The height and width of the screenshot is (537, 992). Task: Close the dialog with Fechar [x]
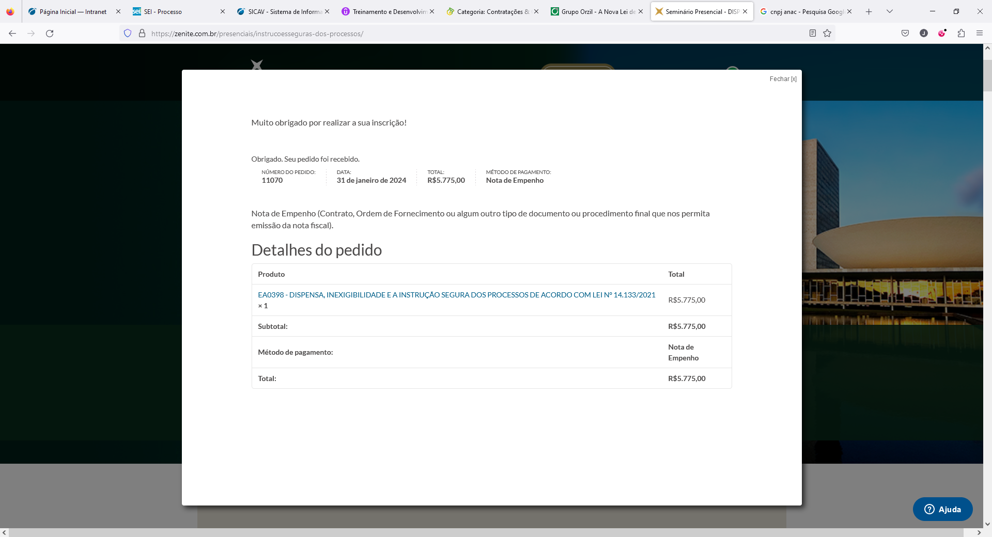(783, 79)
